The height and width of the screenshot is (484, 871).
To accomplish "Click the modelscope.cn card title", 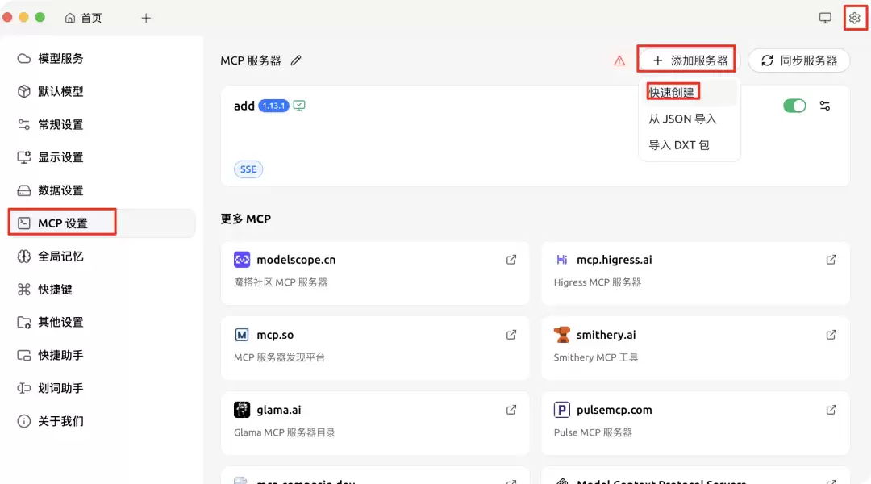I will click(x=296, y=260).
